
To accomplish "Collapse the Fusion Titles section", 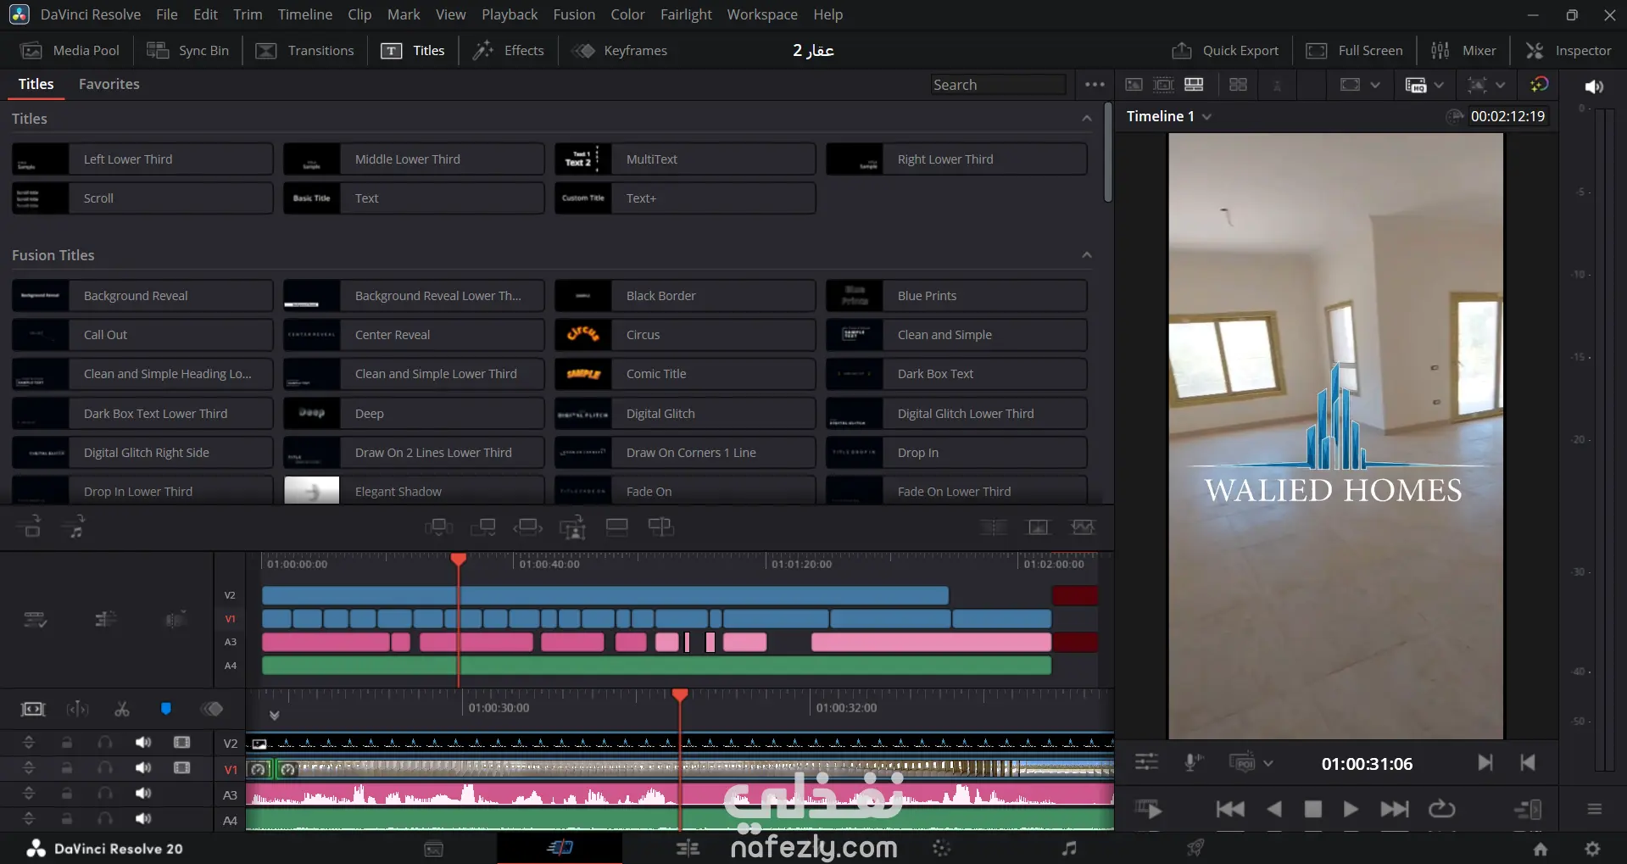I will [1087, 255].
